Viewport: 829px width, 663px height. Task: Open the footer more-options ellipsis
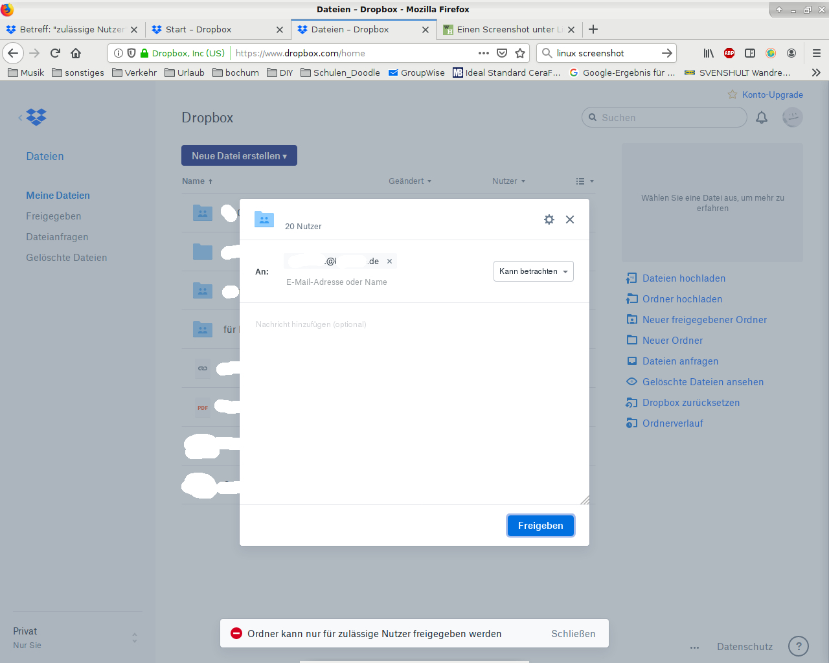(694, 647)
